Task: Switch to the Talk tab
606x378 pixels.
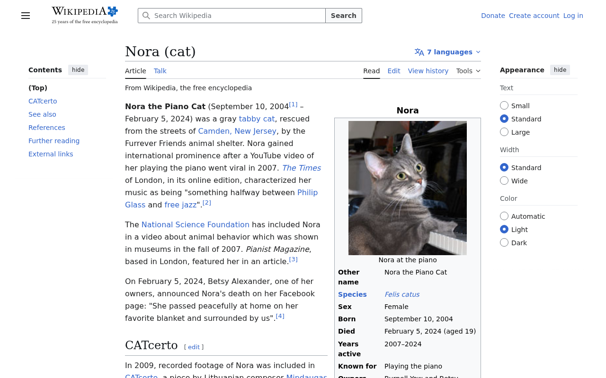Action: pyautogui.click(x=160, y=71)
